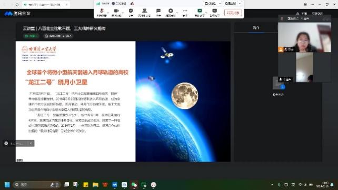
Task: Expand the microphone options arrow
Action: tap(108, 13)
